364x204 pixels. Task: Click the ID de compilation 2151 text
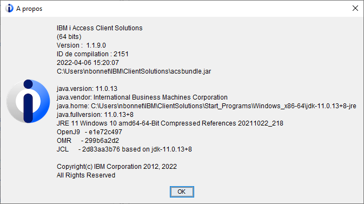(x=92, y=54)
